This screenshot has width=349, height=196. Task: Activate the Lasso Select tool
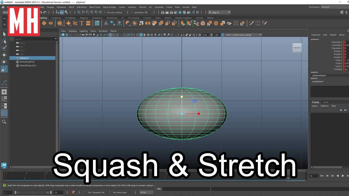[4, 41]
